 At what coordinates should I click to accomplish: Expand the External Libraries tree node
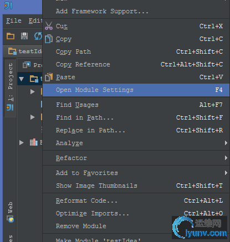22,142
